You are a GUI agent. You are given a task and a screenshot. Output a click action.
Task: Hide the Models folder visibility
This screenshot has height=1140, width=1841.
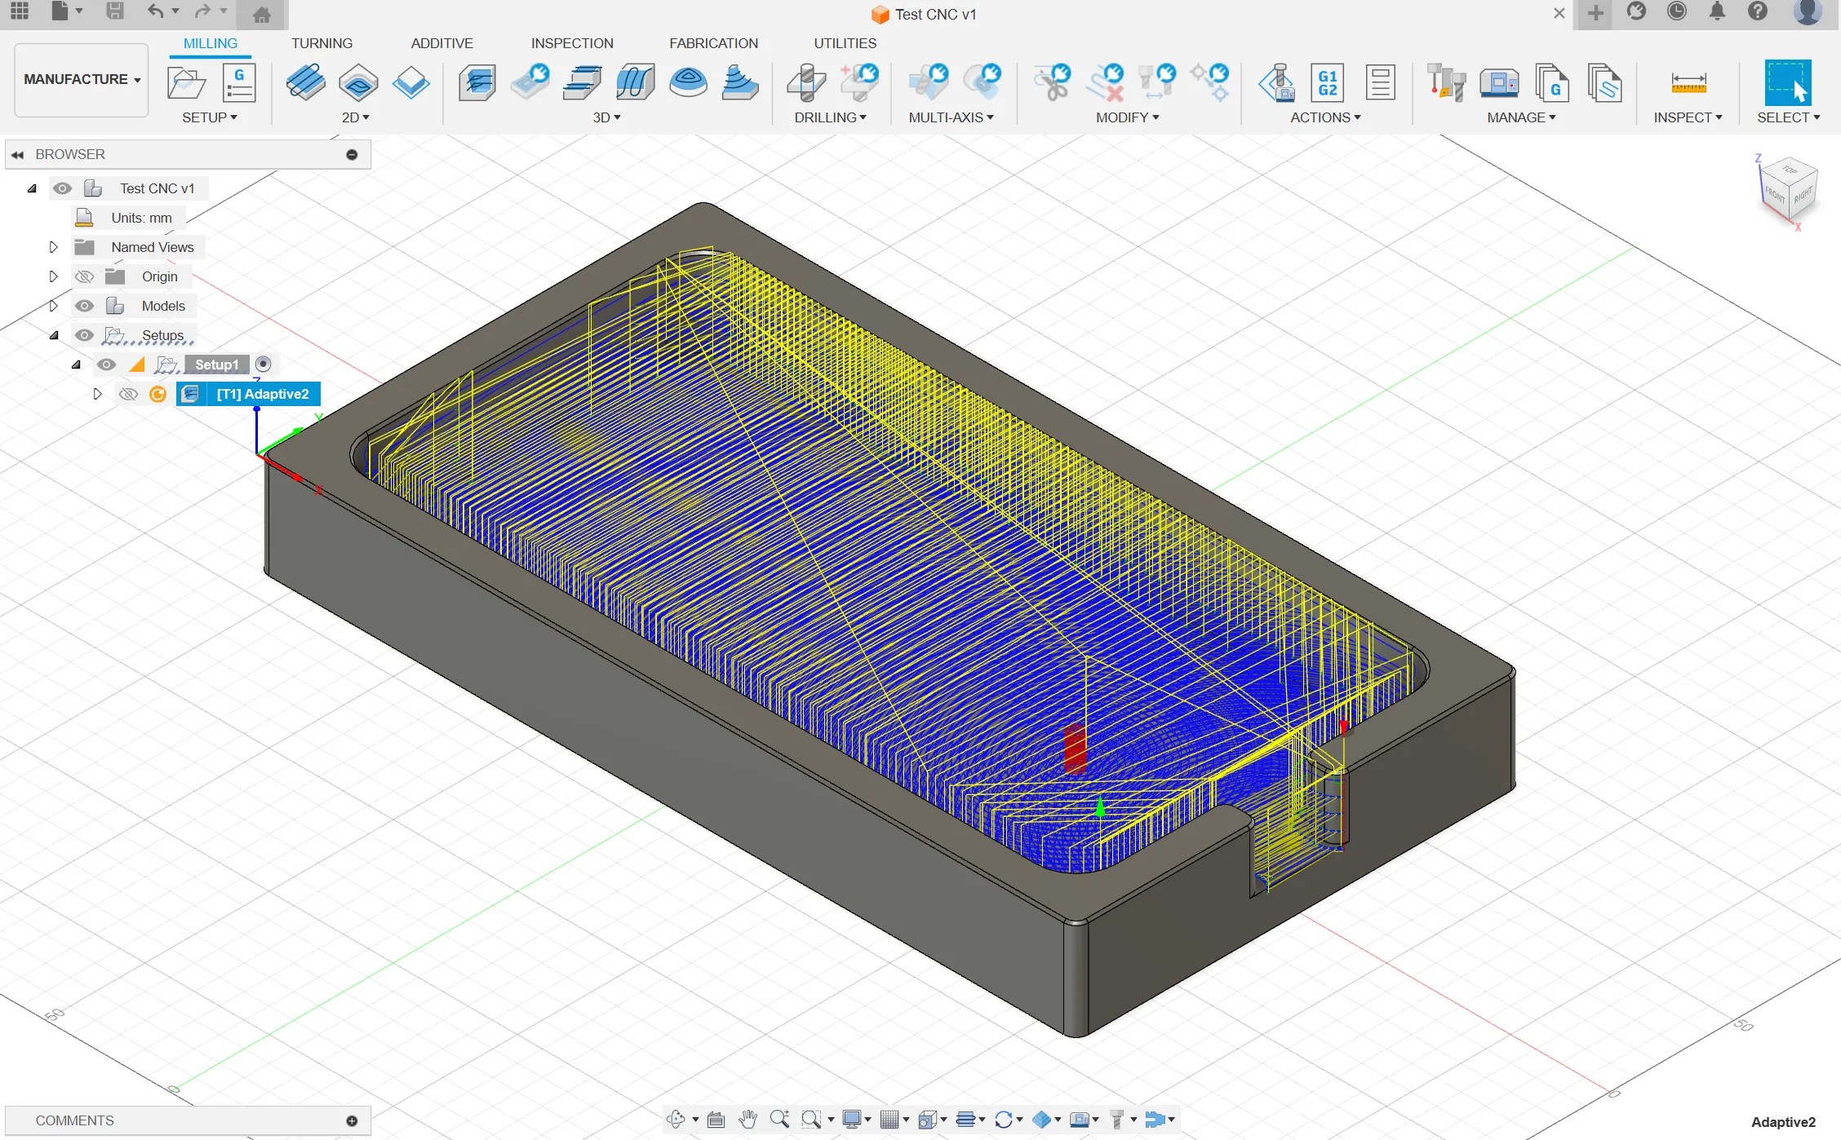[84, 306]
